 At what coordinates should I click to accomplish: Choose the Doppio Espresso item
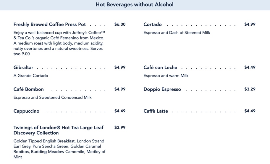162,89
